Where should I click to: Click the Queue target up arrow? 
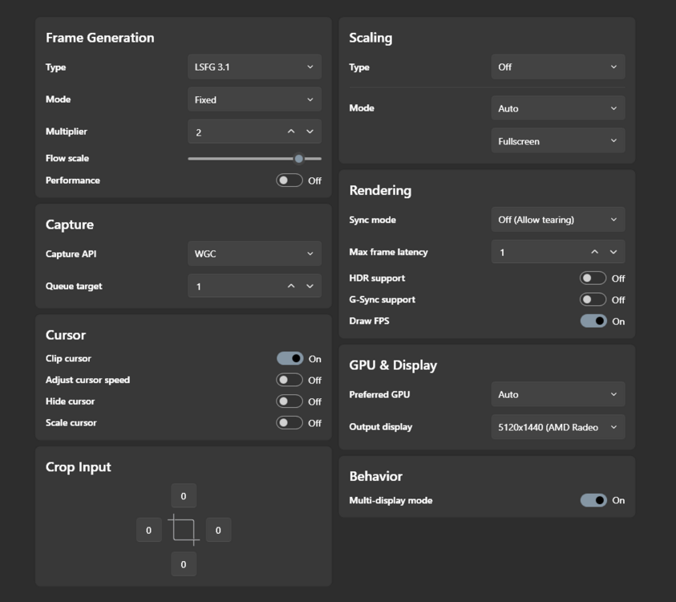[291, 286]
